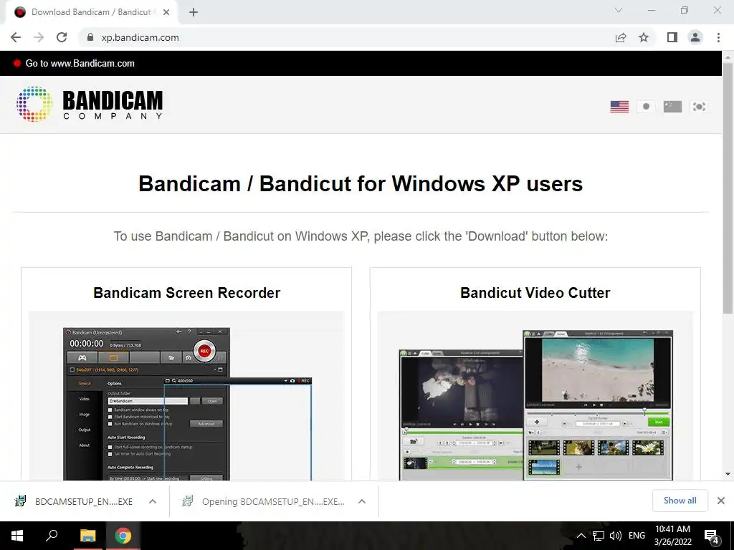Show all downloads

point(680,501)
